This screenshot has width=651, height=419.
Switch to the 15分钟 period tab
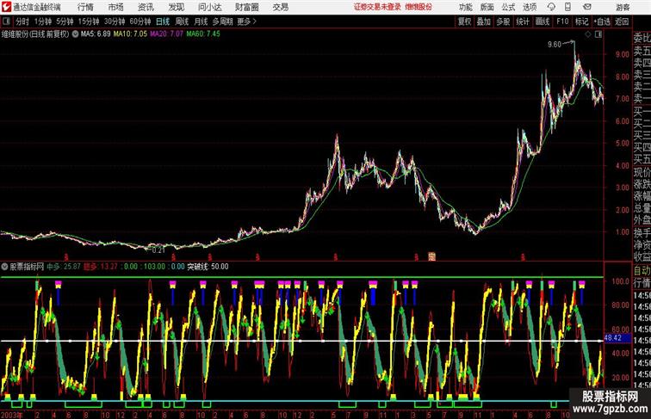(x=89, y=22)
